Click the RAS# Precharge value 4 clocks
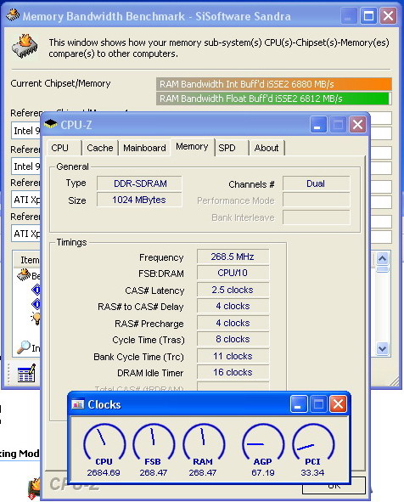 [x=233, y=323]
